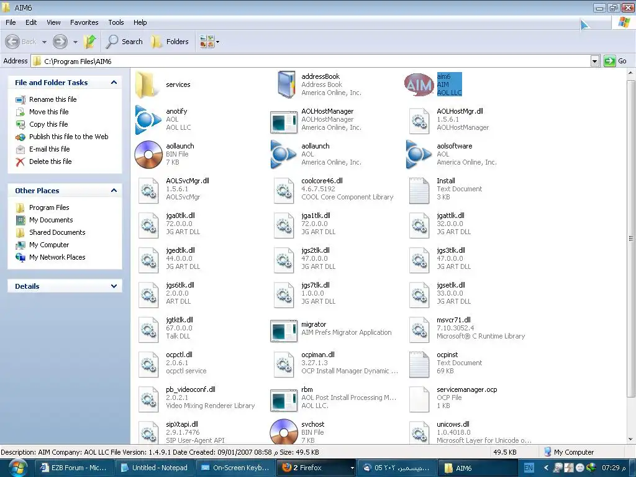Select the anotify AOL icon
This screenshot has height=477, width=636.
(148, 119)
